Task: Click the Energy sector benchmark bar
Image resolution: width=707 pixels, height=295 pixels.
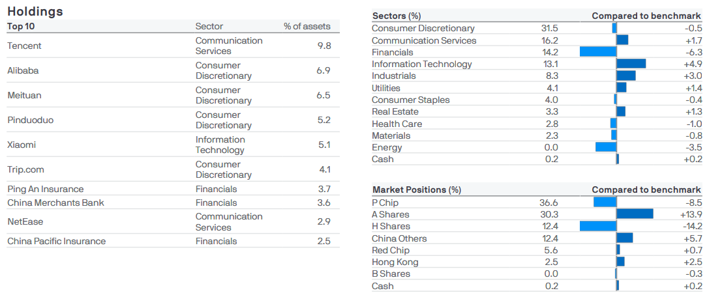Action: point(606,147)
